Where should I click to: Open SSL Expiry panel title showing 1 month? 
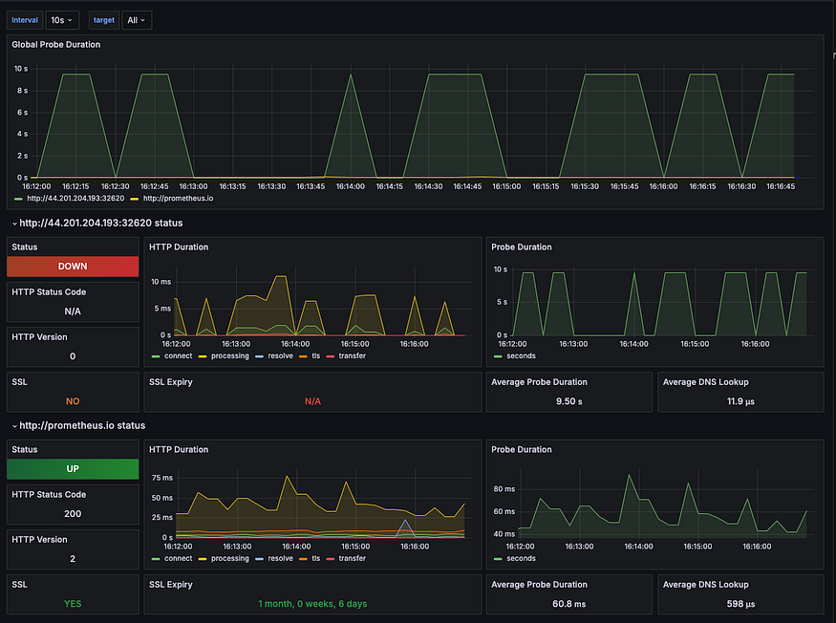pyautogui.click(x=171, y=585)
